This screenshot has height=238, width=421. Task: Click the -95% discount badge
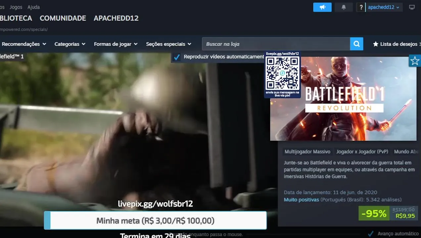point(374,213)
